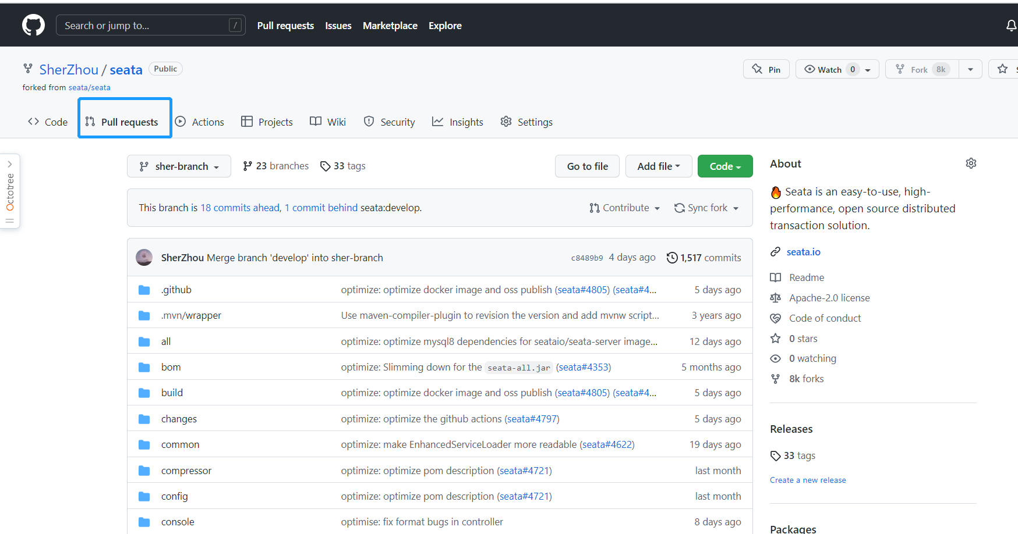This screenshot has width=1018, height=534.
Task: Open the sher-branch branch selector dropdown
Action: click(x=179, y=166)
